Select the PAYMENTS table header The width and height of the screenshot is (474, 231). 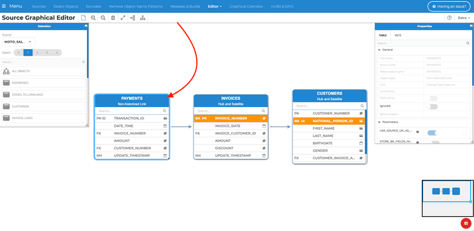pos(132,101)
